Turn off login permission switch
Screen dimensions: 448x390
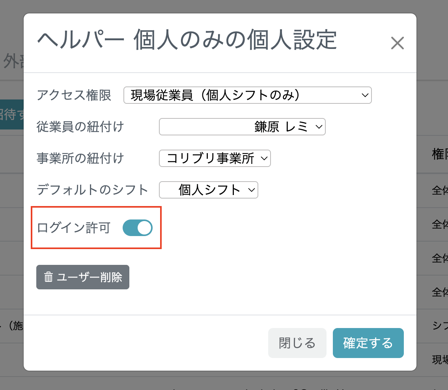point(137,228)
